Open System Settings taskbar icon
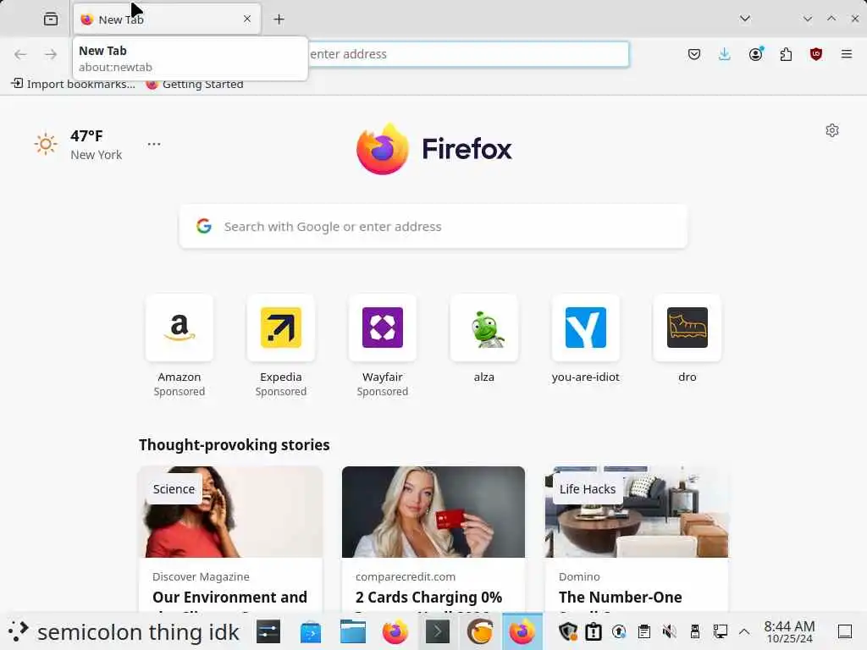 [x=268, y=631]
